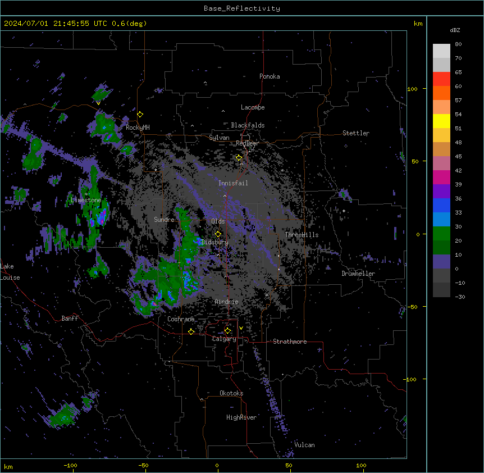The image size is (484, 473).
Task: Click the 2024/07/01 21:45:55 UTC timestamp
Action: coord(56,24)
